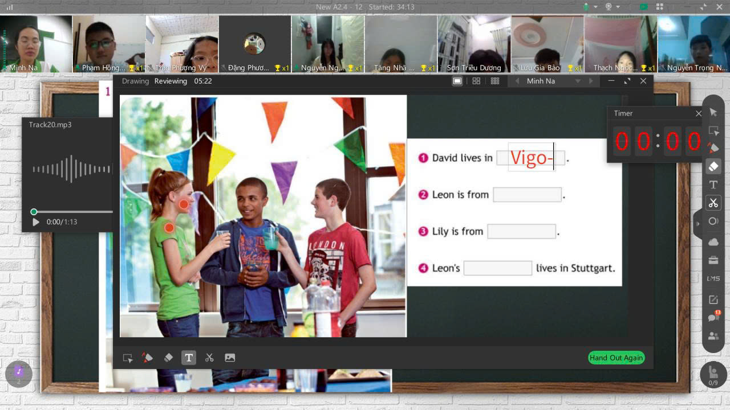Expand the microphone options dropdown arrow
The width and height of the screenshot is (730, 410).
595,7
